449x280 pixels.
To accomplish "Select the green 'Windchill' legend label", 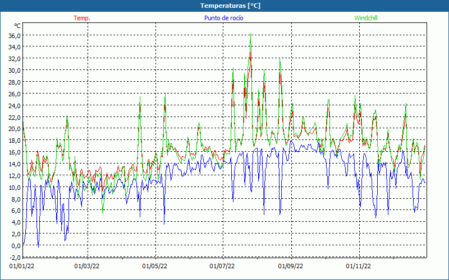I will 366,18.
